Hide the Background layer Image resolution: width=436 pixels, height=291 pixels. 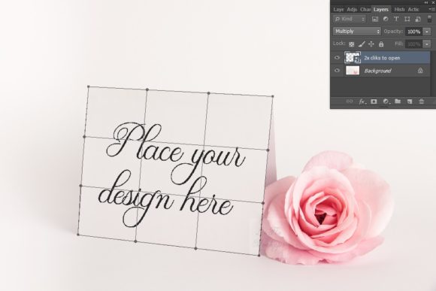pyautogui.click(x=337, y=71)
